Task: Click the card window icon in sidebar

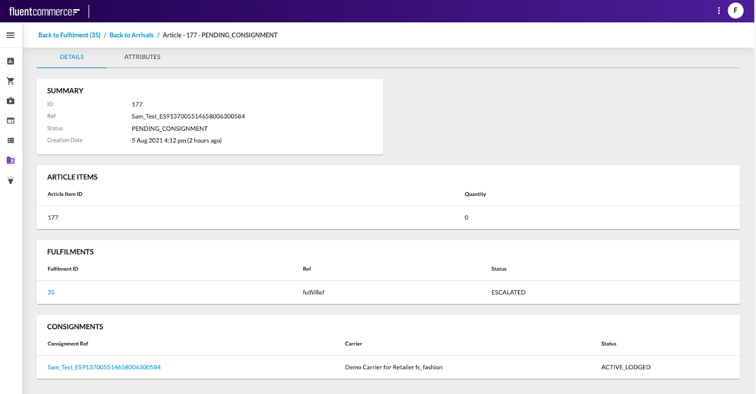Action: 10,121
